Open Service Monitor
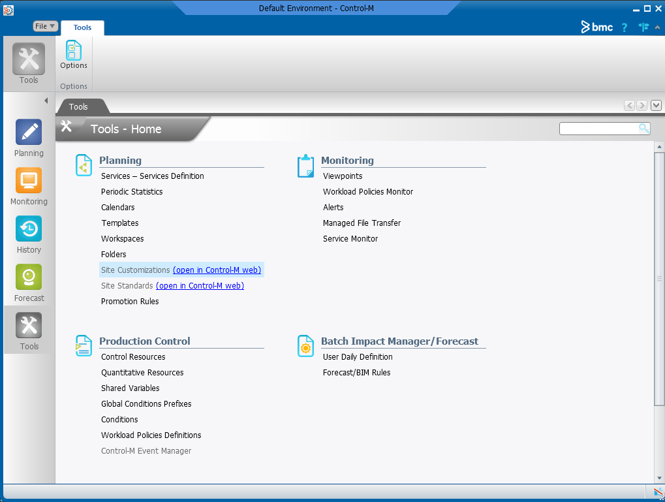 click(350, 239)
